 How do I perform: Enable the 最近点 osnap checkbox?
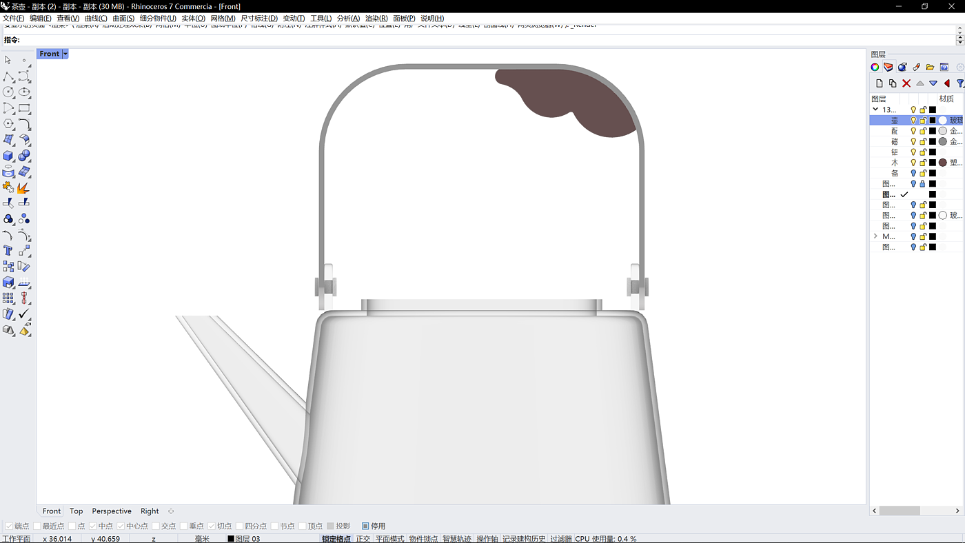pos(38,526)
